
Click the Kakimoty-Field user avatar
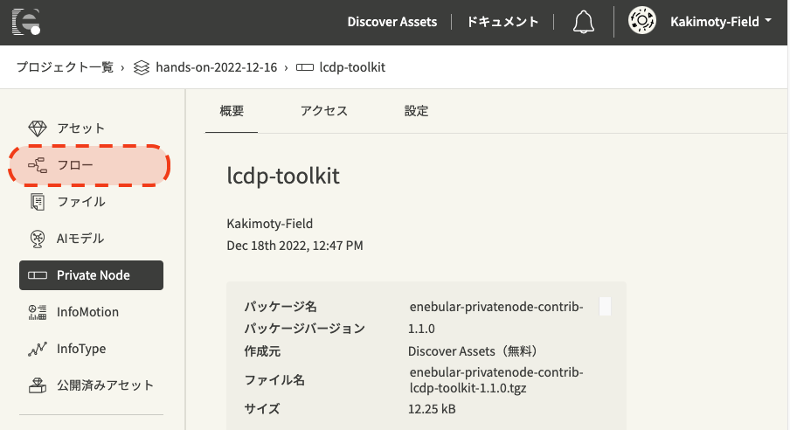pyautogui.click(x=641, y=21)
